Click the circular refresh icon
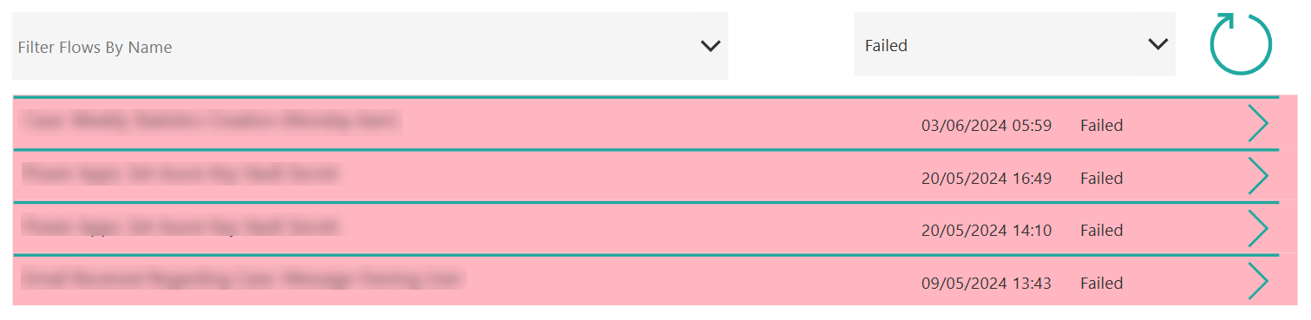The image size is (1311, 320). point(1241,43)
